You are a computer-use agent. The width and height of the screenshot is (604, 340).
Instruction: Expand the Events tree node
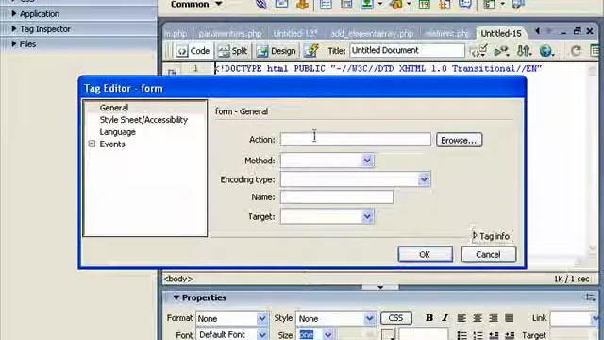pyautogui.click(x=92, y=144)
